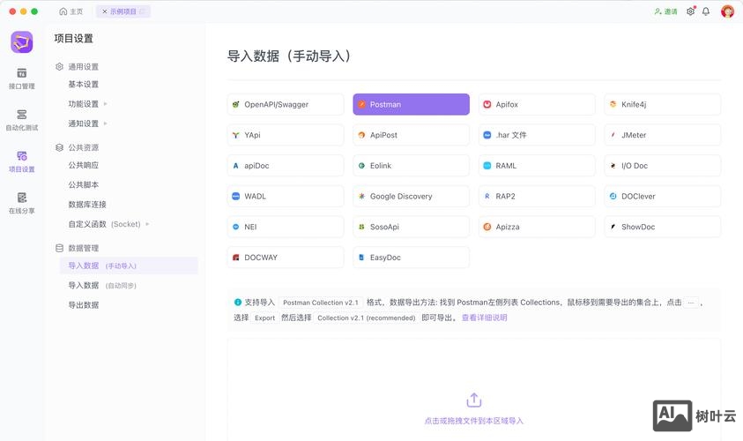Choose the .har 文件 import format
Image resolution: width=743 pixels, height=441 pixels.
[x=537, y=135]
